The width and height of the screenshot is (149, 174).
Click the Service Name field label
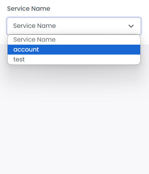[x=29, y=9]
